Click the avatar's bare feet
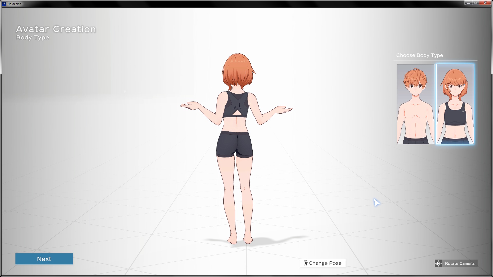493x277 pixels. point(240,239)
